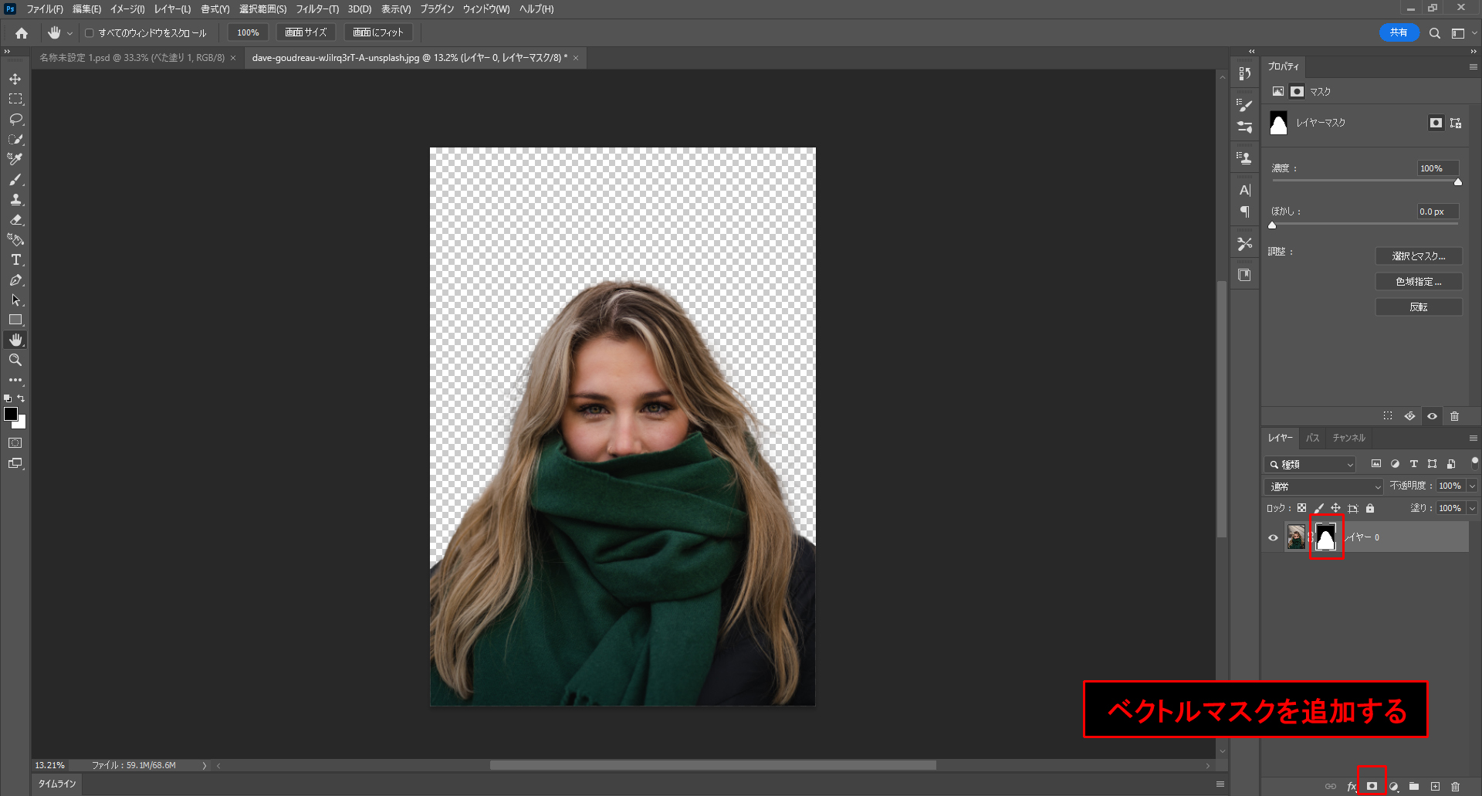Expand the 不透明度 opacity dropdown arrow
Viewport: 1482px width, 796px height.
pos(1472,486)
